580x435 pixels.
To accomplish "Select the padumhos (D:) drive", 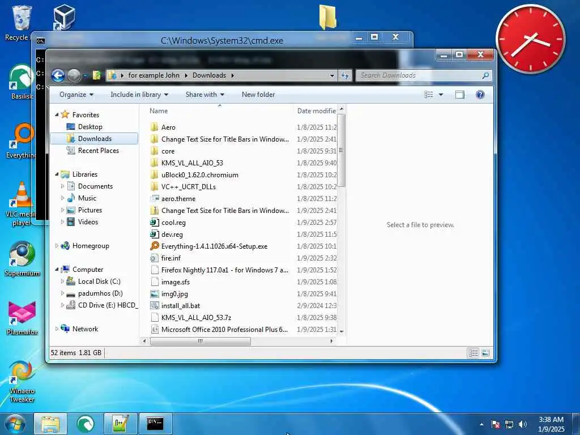I will 100,293.
